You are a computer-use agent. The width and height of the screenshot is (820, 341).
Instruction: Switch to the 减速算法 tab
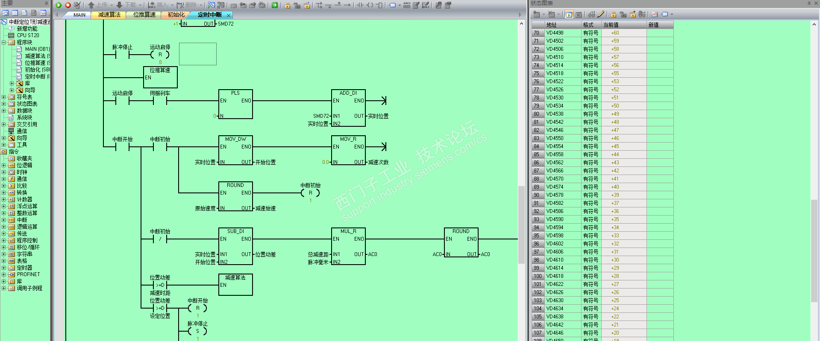pos(109,15)
